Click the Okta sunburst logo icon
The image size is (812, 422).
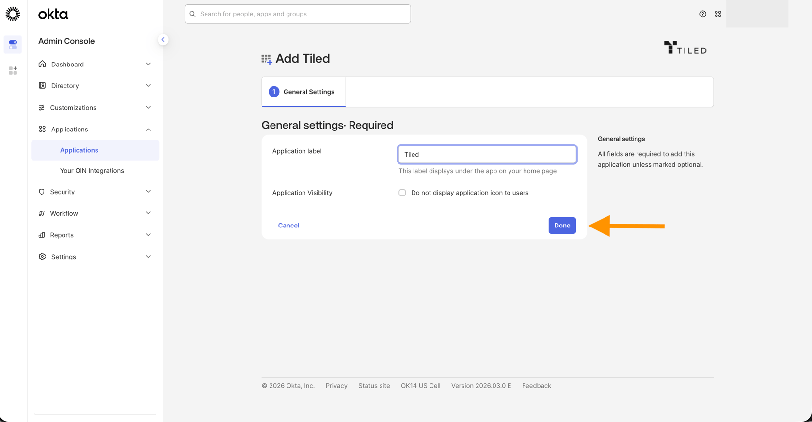[13, 14]
